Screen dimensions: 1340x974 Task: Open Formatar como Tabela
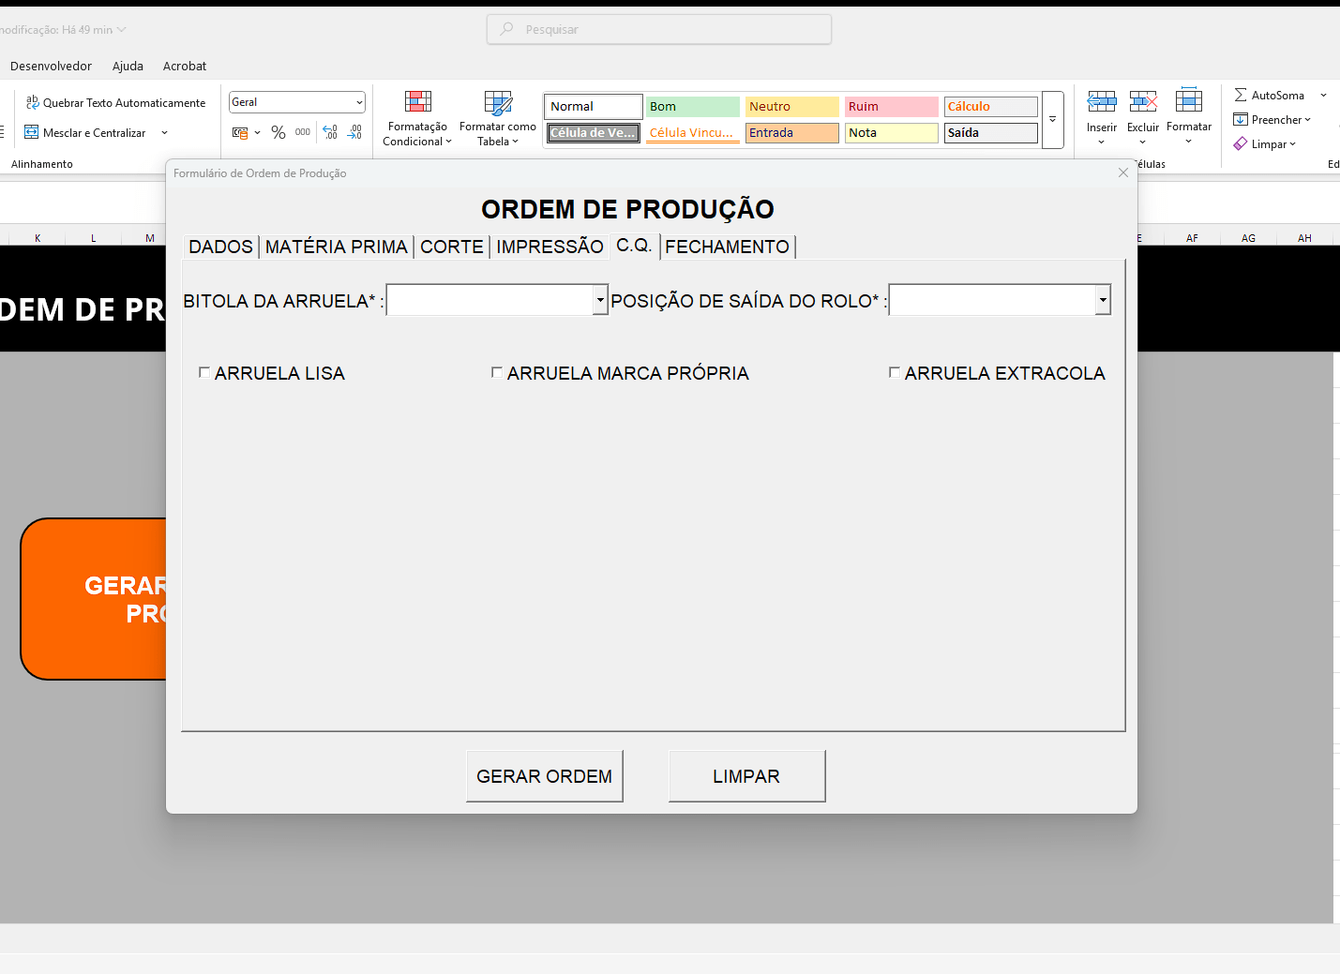pyautogui.click(x=498, y=118)
